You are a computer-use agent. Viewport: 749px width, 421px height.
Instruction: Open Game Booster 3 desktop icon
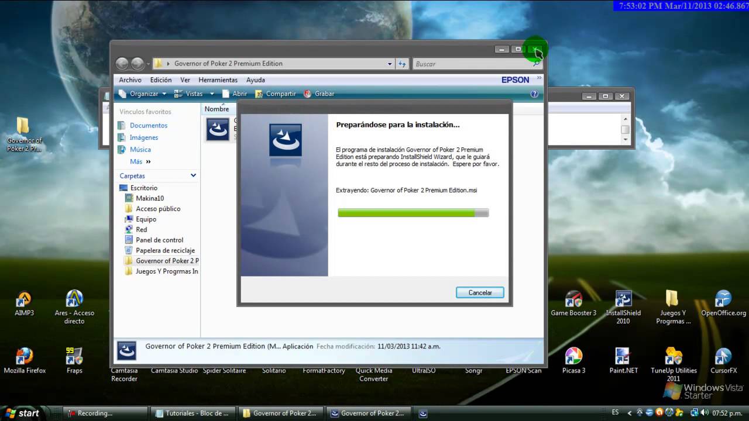click(573, 300)
